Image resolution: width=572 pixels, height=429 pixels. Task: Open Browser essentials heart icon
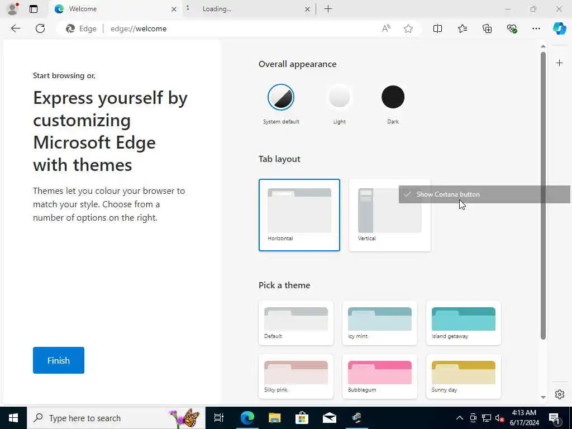click(512, 28)
